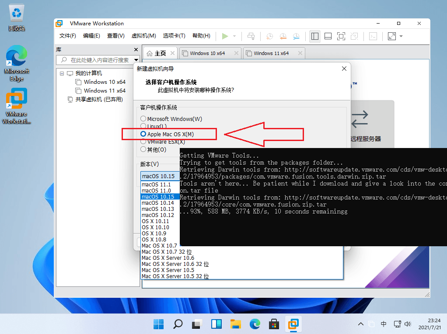Click the Enter Full Screen icon
447x334 pixels.
pos(341,36)
